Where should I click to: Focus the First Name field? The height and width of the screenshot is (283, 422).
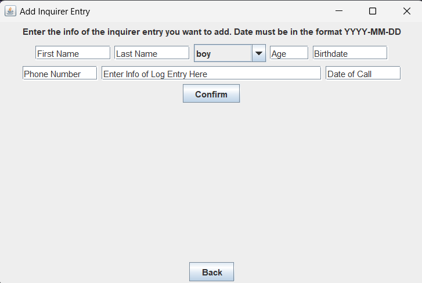click(73, 53)
